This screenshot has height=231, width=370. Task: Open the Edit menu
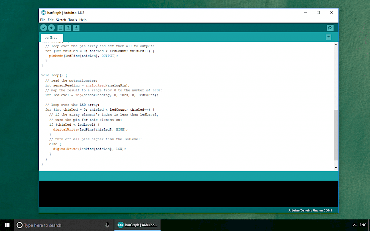pyautogui.click(x=51, y=20)
